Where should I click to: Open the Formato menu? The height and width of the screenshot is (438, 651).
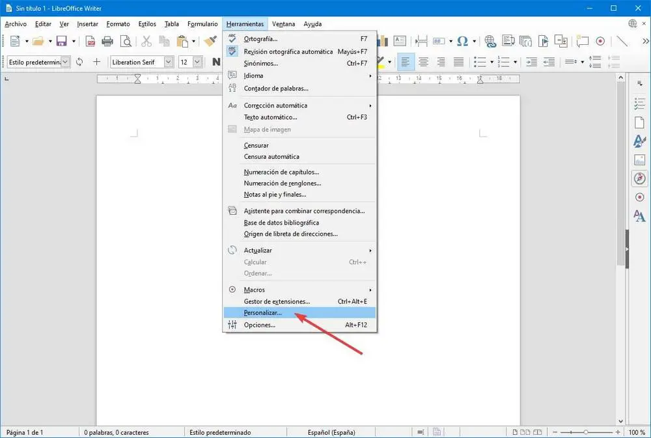click(118, 24)
